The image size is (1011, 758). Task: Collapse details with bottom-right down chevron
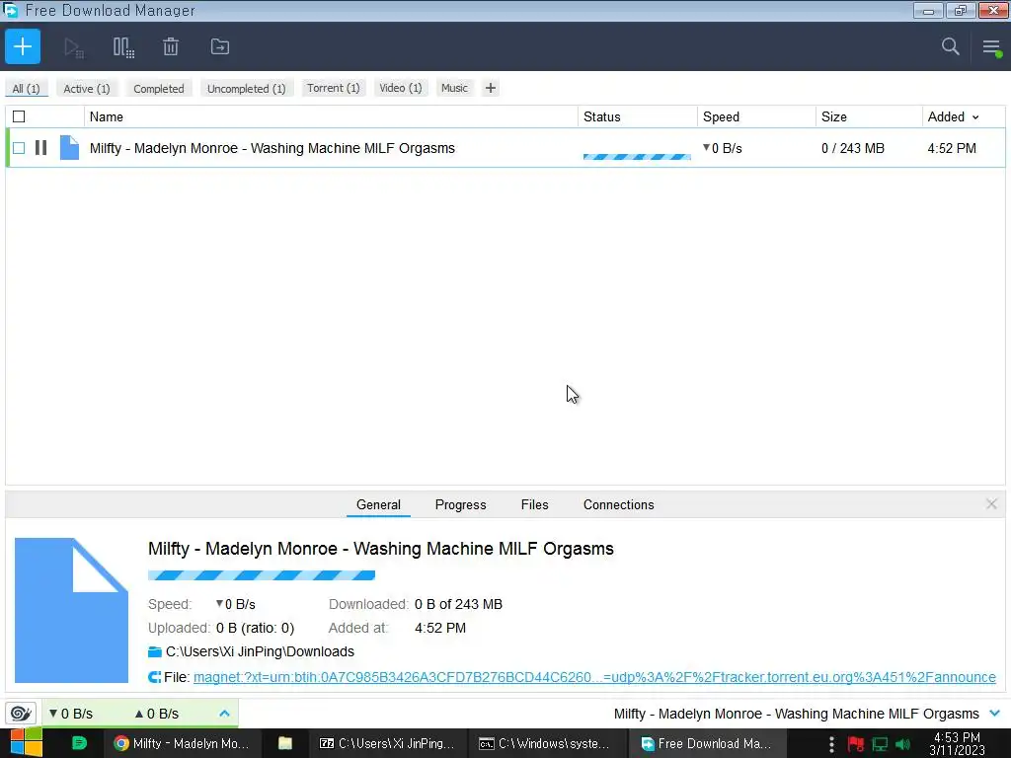995,713
